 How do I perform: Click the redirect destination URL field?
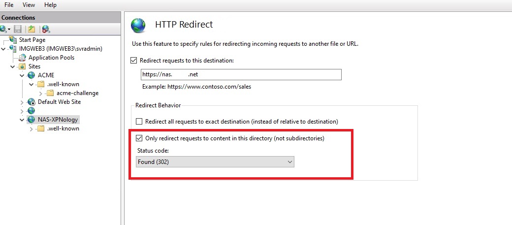point(241,75)
